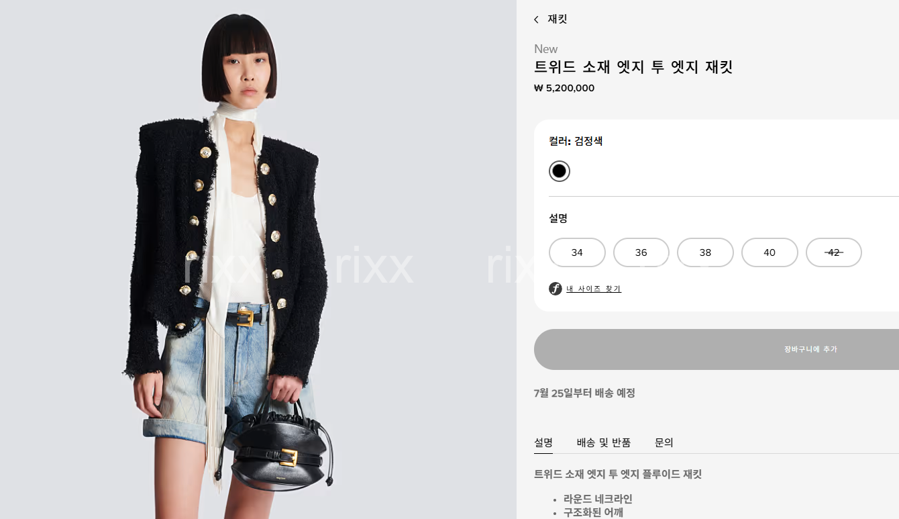Click the 7월 25일부터 배송 예정 notice

tap(584, 393)
